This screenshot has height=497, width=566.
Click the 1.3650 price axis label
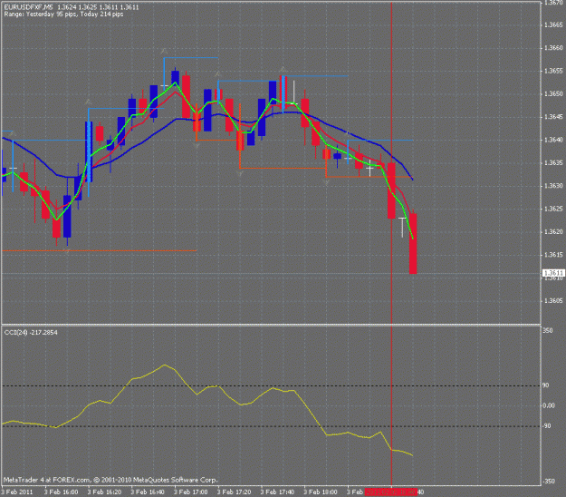point(553,94)
